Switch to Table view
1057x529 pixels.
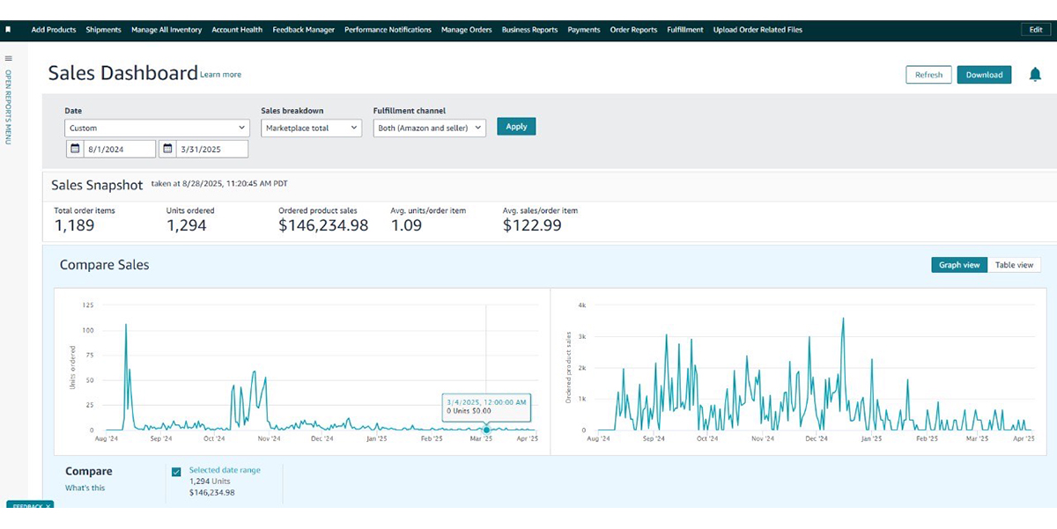point(1014,265)
